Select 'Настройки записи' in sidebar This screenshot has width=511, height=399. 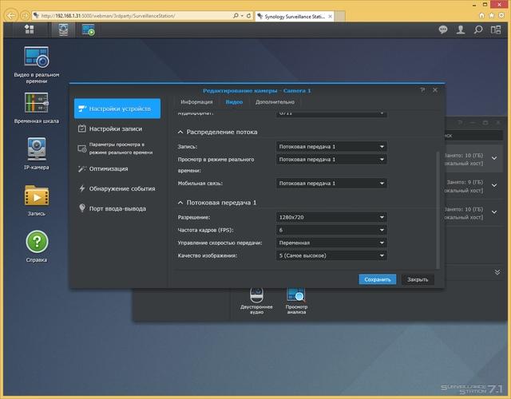117,129
